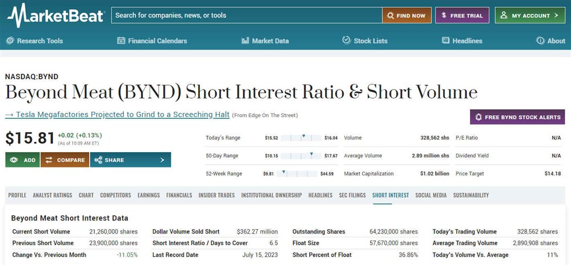
Task: Switch to the Competitors tab
Action: pyautogui.click(x=115, y=195)
